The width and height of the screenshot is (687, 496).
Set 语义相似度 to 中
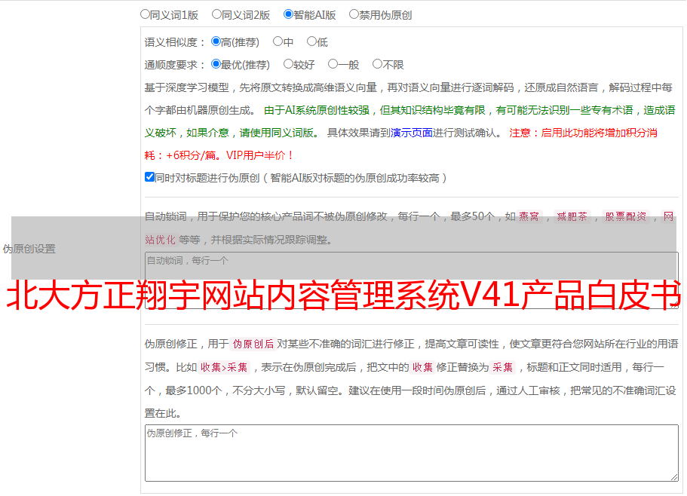point(278,41)
